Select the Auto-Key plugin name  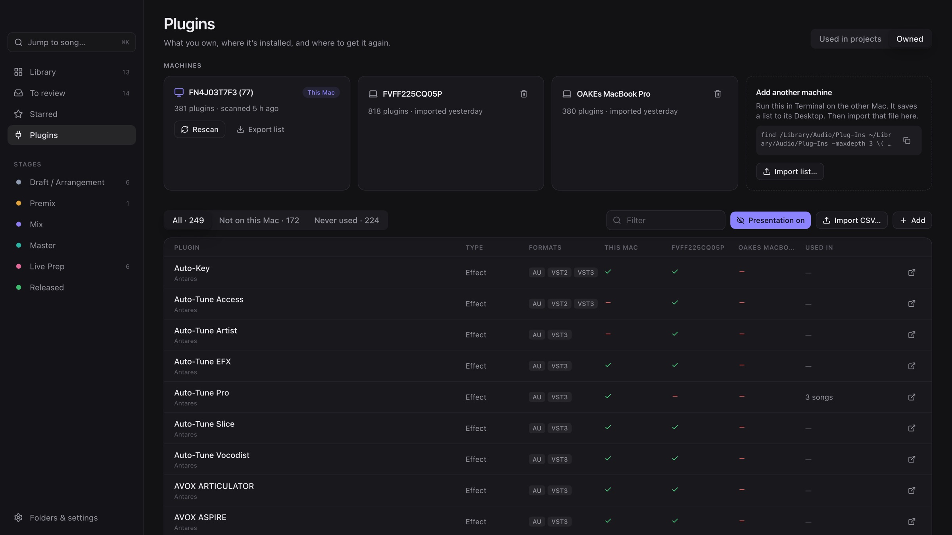tap(192, 268)
